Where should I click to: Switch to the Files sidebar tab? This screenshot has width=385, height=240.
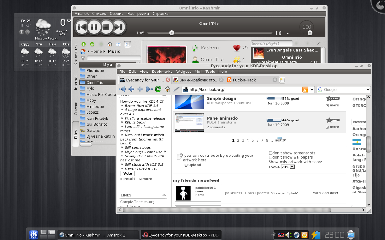[x=76, y=134]
